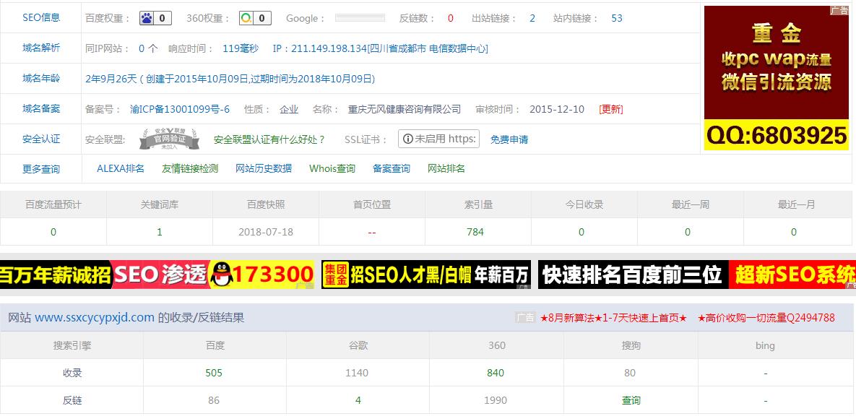Click the 企业 nature value
The height and width of the screenshot is (419, 856).
pyautogui.click(x=289, y=109)
